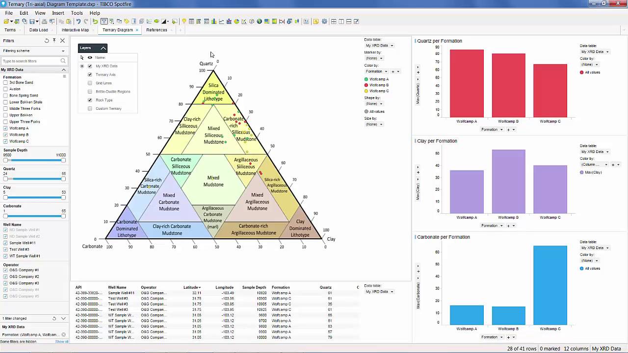
Task: Collapse the Layers panel chevron
Action: point(103,48)
